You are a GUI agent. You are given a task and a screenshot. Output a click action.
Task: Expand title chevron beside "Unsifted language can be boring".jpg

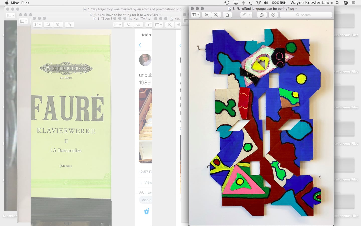[x=297, y=9]
